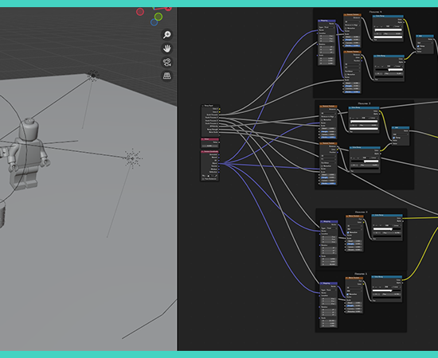Click the red hollow axis circle on the gizmo
Viewport: 438px width, 358px height.
pos(140,12)
